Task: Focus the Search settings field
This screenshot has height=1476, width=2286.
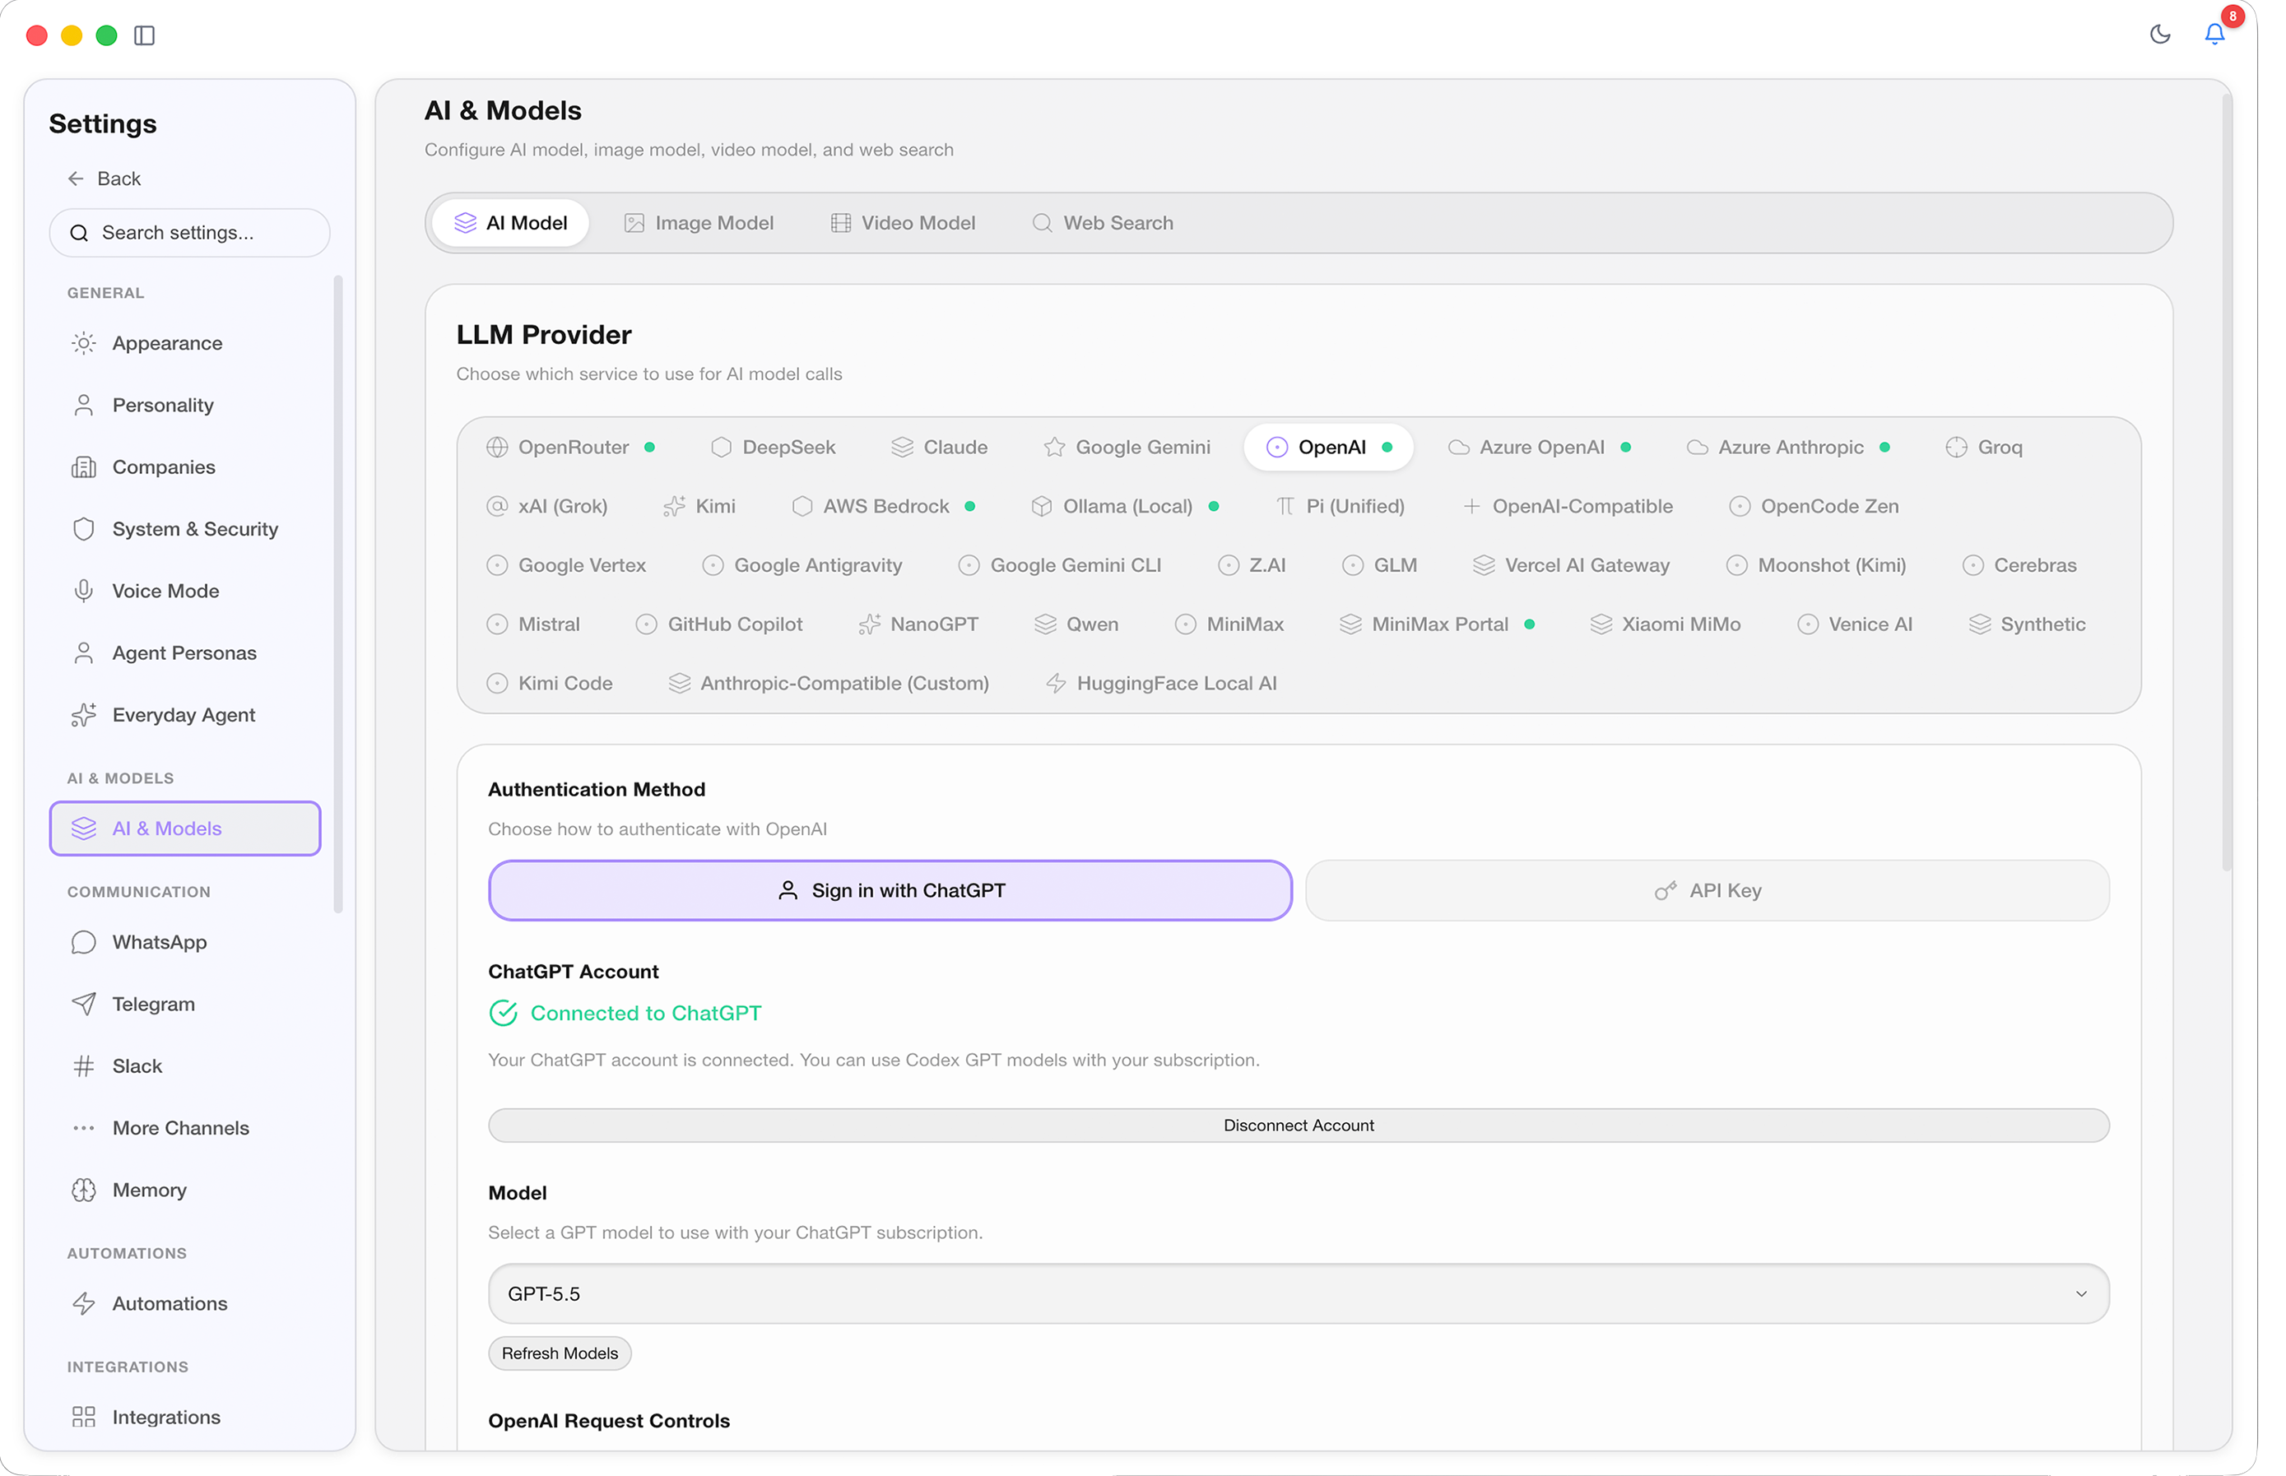Action: 190,233
